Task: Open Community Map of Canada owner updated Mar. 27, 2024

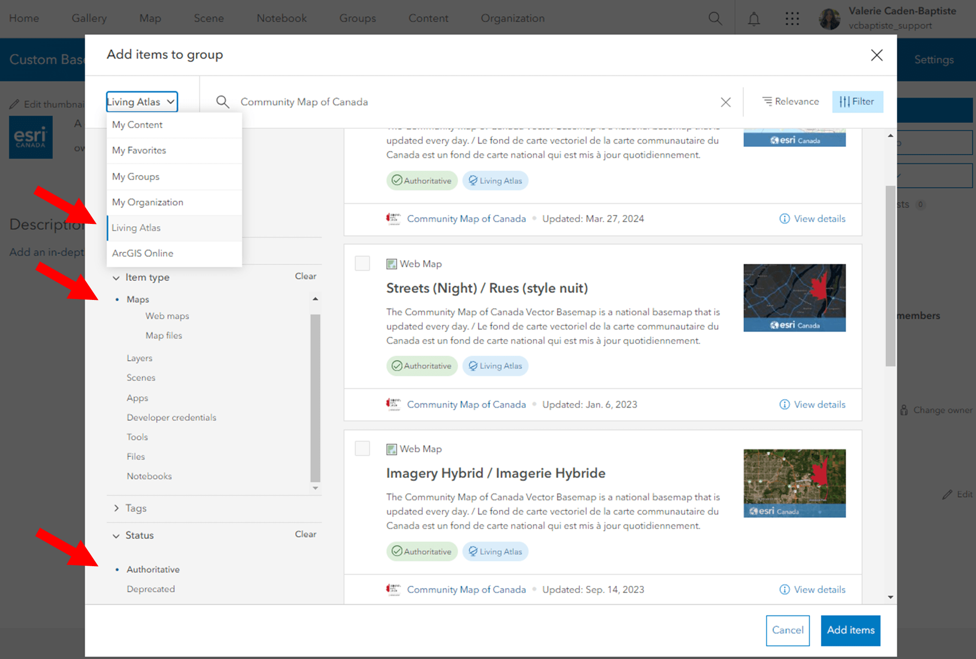Action: (x=466, y=219)
